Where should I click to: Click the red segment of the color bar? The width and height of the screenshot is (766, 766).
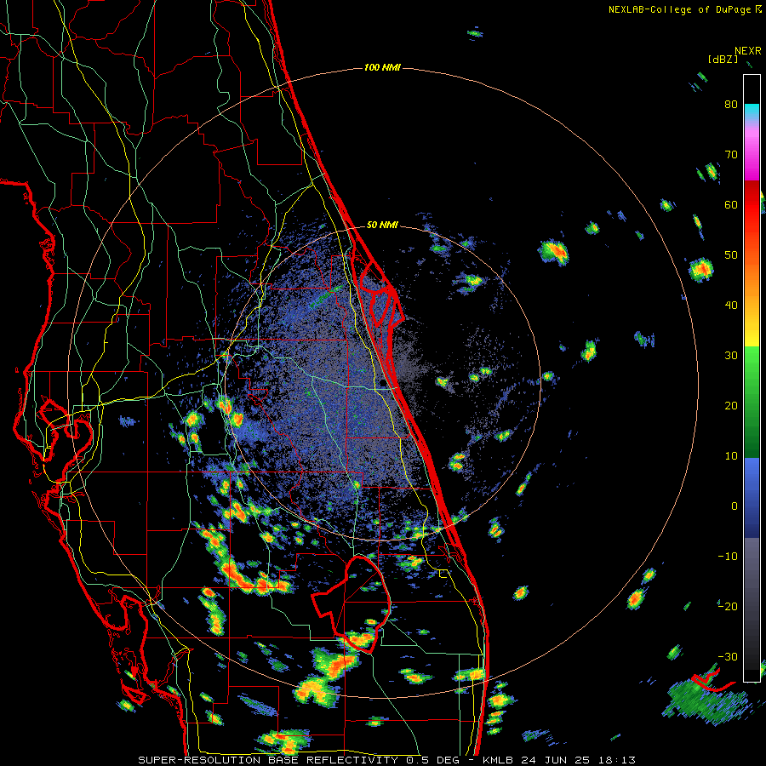click(752, 205)
